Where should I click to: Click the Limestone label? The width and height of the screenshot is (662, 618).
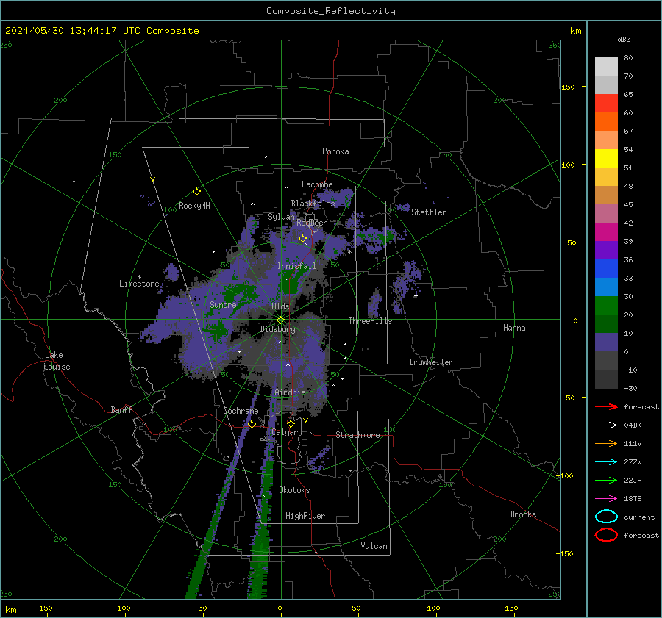pos(139,284)
